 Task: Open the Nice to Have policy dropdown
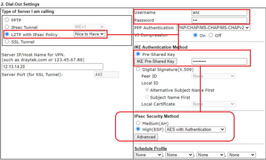90,34
